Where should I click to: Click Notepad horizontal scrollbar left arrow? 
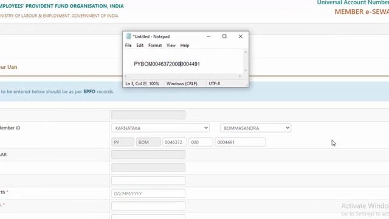click(126, 76)
